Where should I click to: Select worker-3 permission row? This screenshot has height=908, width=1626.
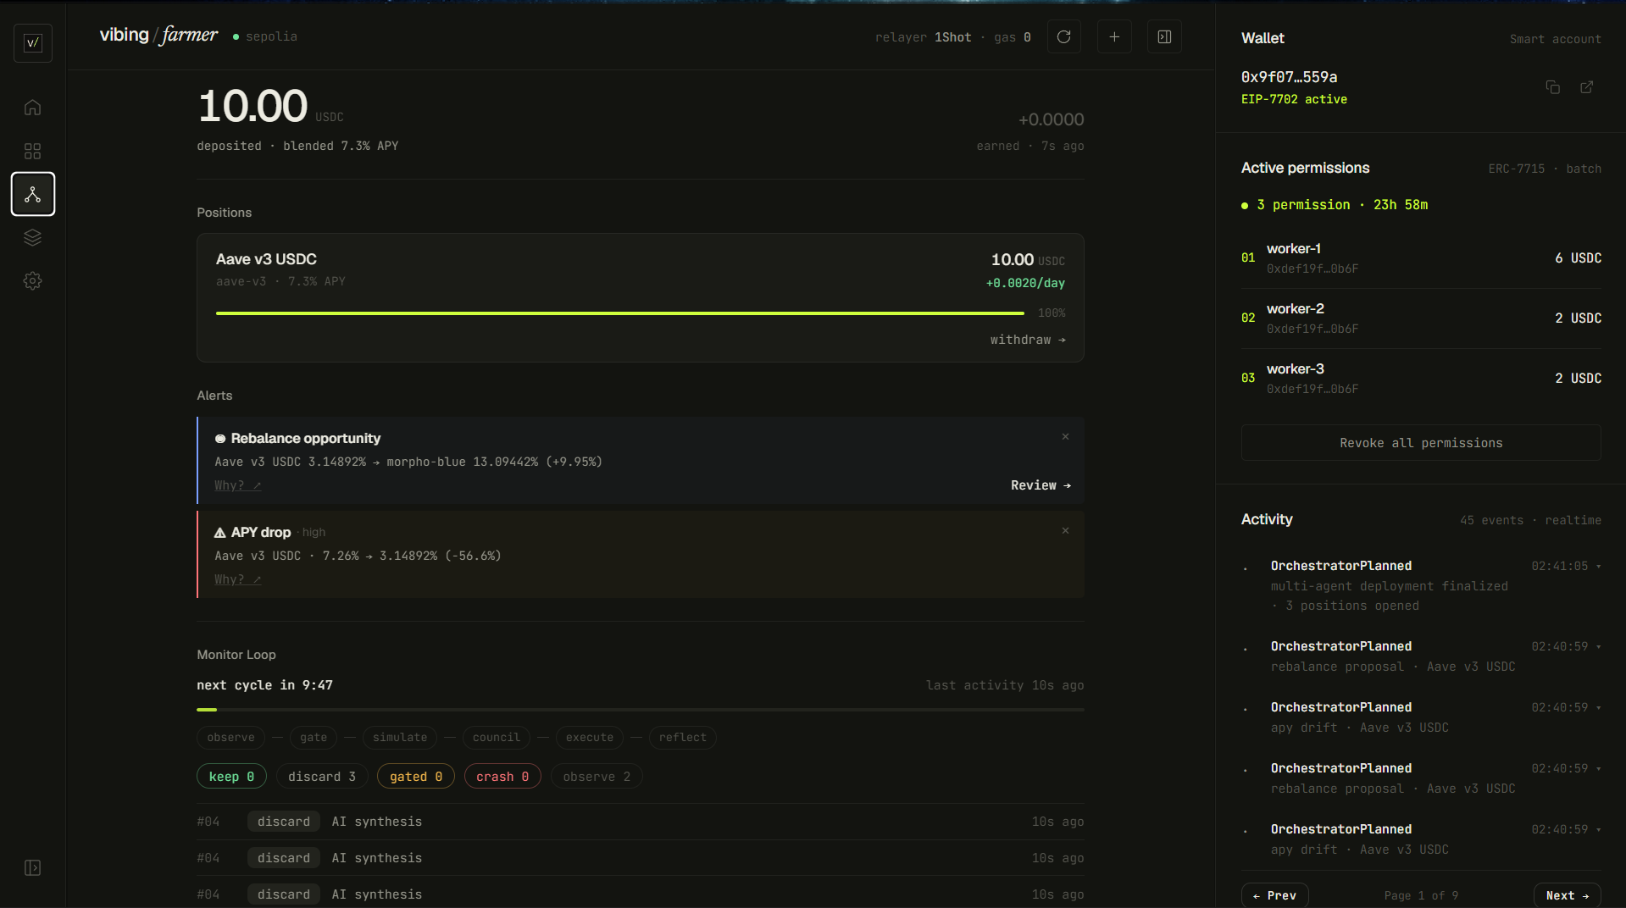pyautogui.click(x=1421, y=379)
